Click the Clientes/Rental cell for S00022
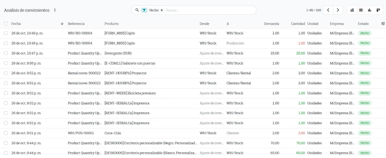This screenshot has width=386, height=158. [238, 73]
